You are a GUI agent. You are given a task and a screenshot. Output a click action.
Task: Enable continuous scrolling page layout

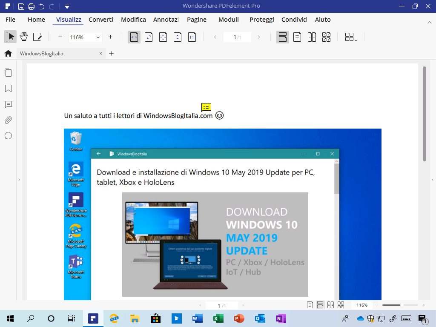pyautogui.click(x=283, y=37)
